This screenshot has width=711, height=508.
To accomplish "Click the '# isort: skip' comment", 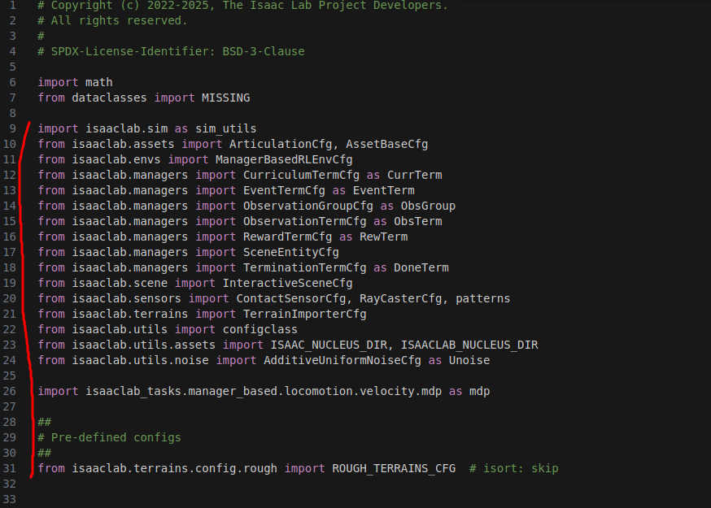I will 514,468.
